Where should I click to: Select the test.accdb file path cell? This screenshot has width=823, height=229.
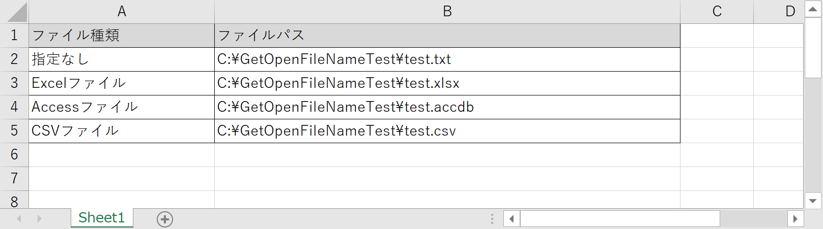[447, 107]
